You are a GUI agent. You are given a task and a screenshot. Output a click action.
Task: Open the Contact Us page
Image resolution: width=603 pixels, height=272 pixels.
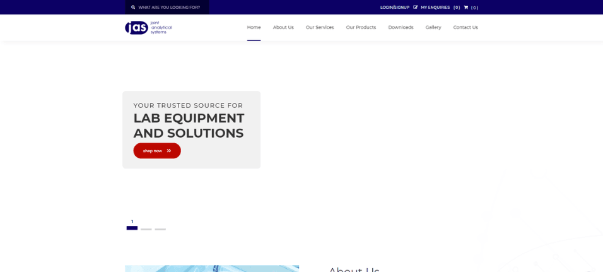465,27
